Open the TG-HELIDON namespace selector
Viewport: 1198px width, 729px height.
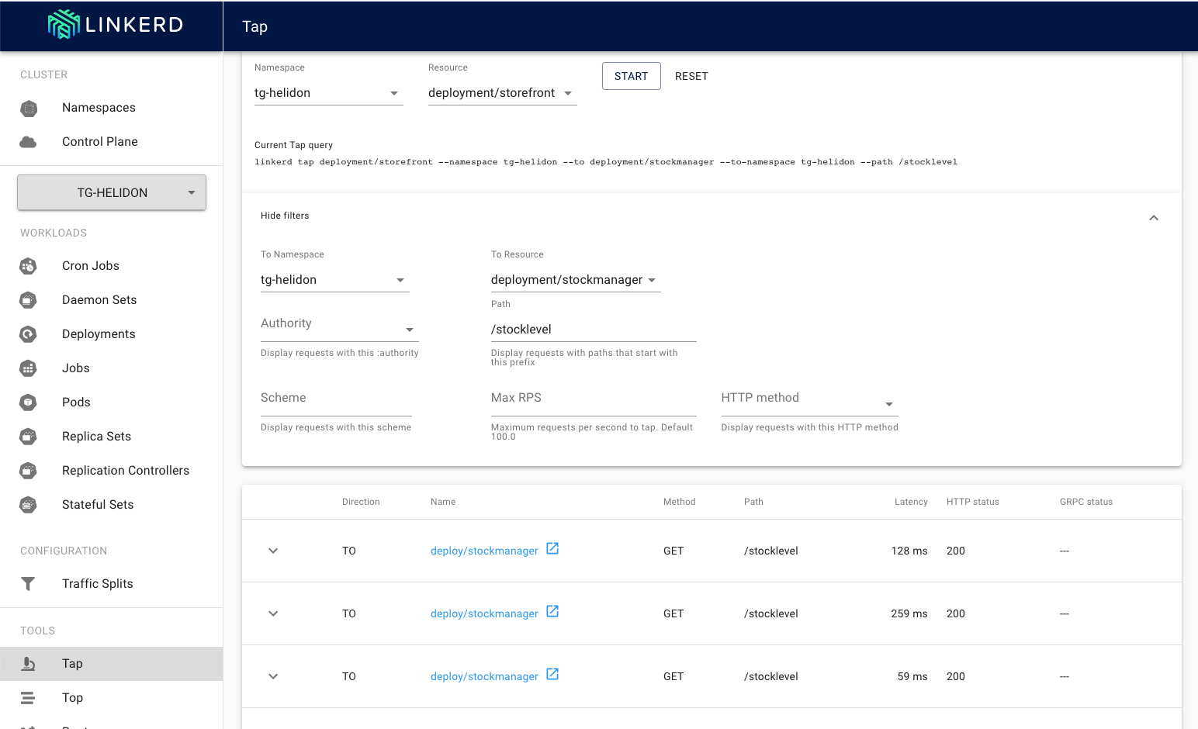[x=112, y=192]
